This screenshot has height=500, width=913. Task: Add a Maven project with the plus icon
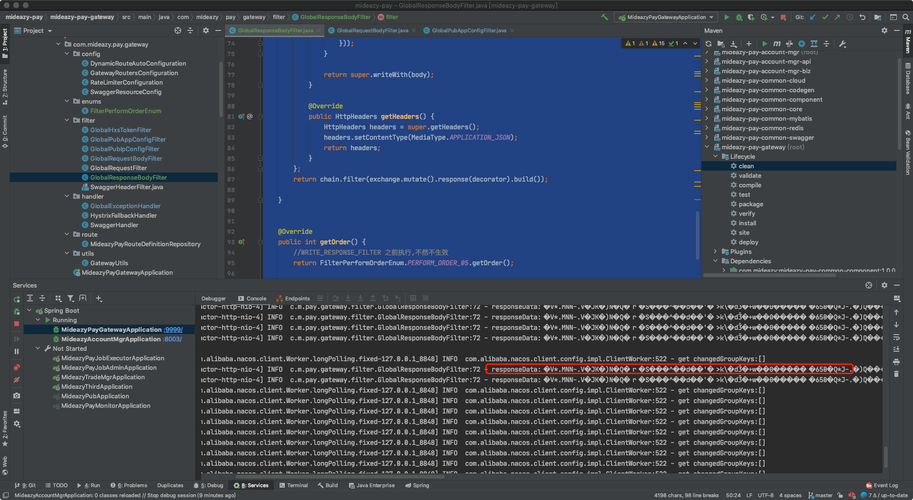749,44
